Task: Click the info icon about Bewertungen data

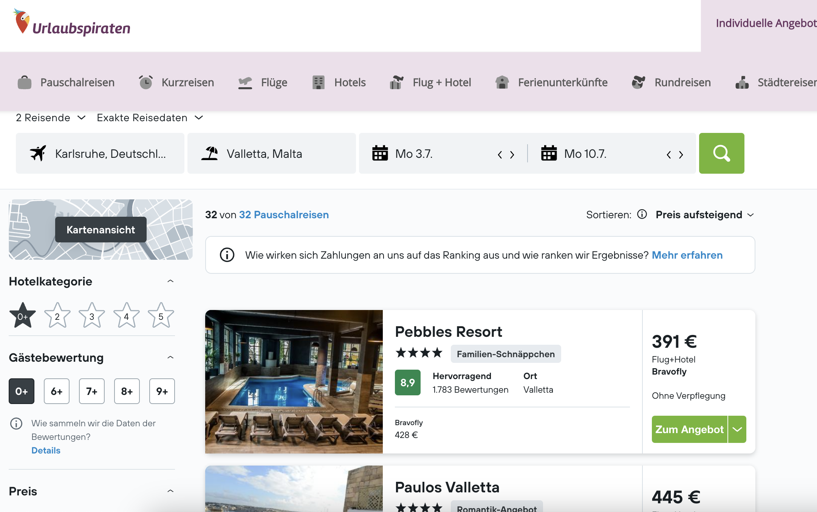Action: point(16,424)
